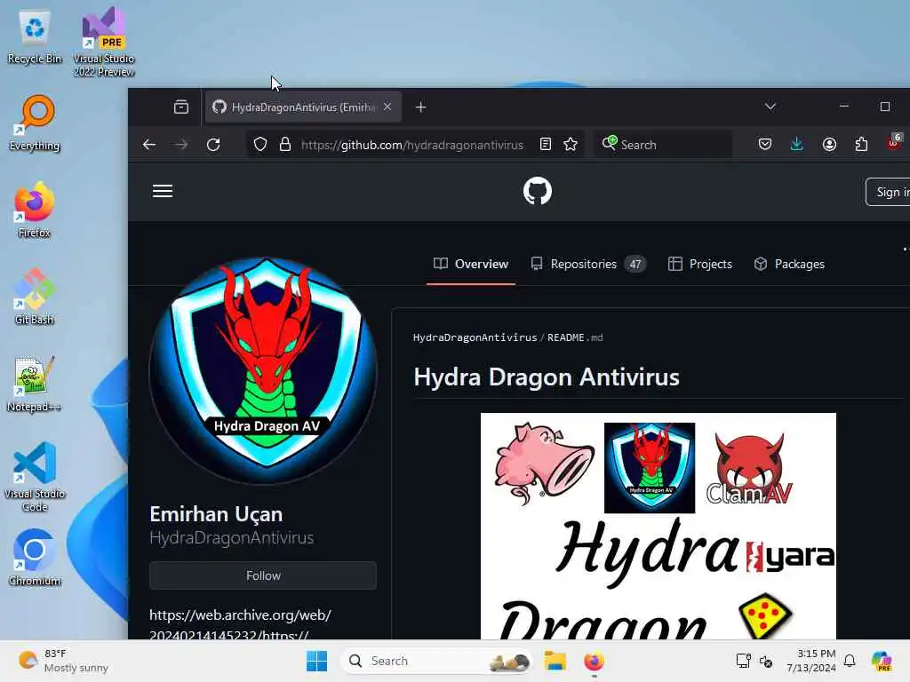Image resolution: width=910 pixels, height=682 pixels.
Task: Close the HydraDragonAntivirus tab
Action: (x=387, y=107)
